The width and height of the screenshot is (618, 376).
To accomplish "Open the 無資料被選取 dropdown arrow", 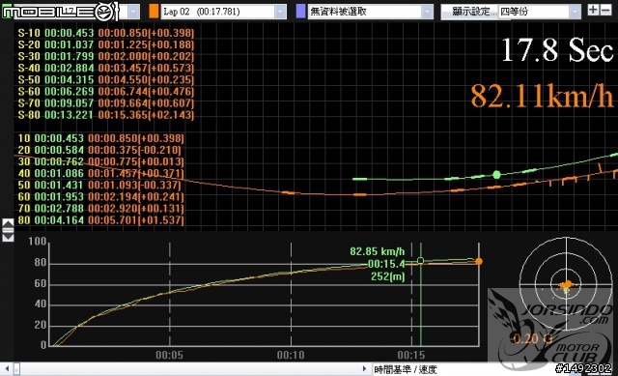I will 427,12.
